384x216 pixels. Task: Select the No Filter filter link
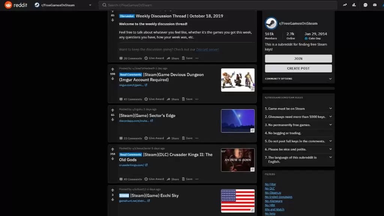point(270,184)
